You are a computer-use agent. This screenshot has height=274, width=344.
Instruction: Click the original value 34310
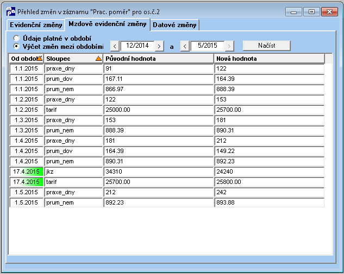pos(158,171)
